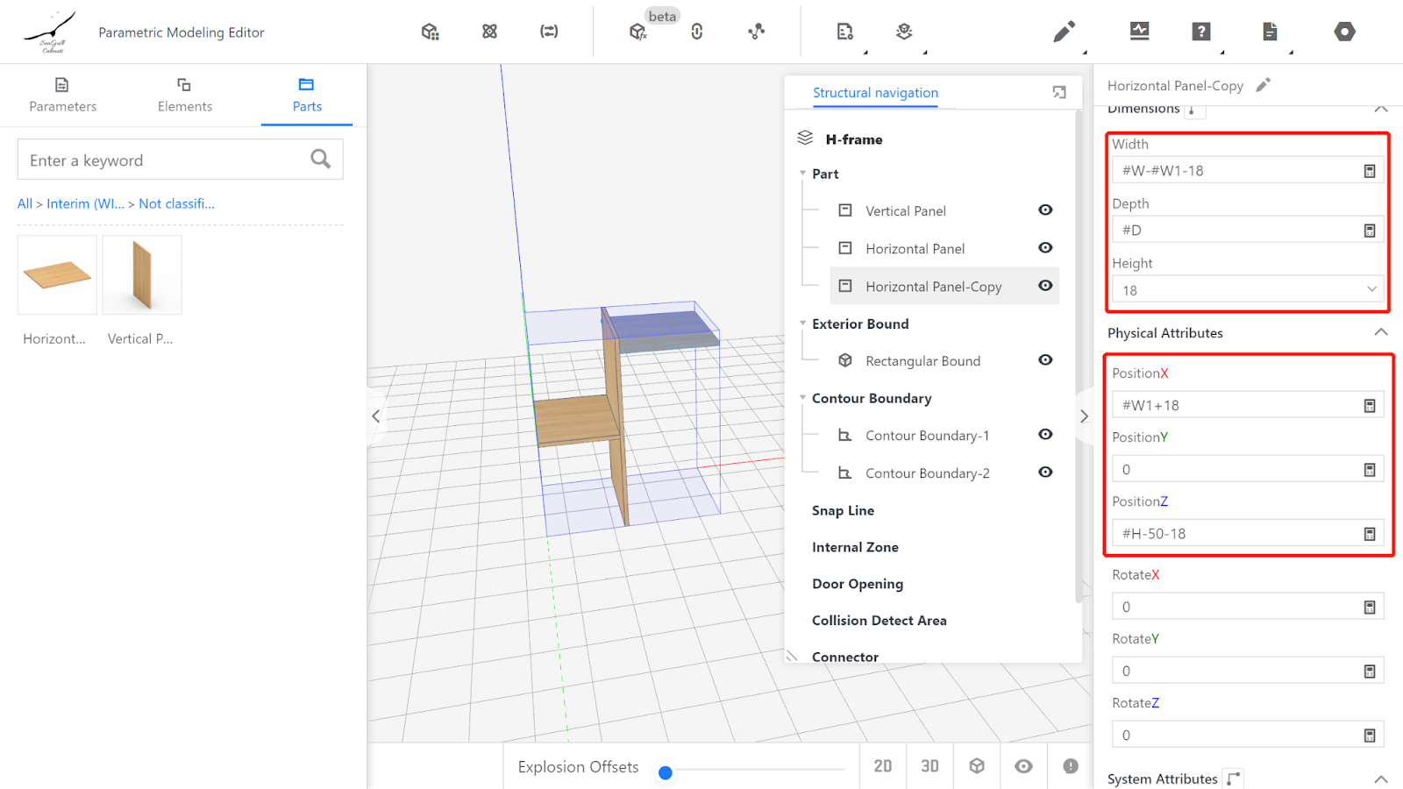The image size is (1403, 789).
Task: Click the warning info icon in bottom bar
Action: click(1071, 766)
